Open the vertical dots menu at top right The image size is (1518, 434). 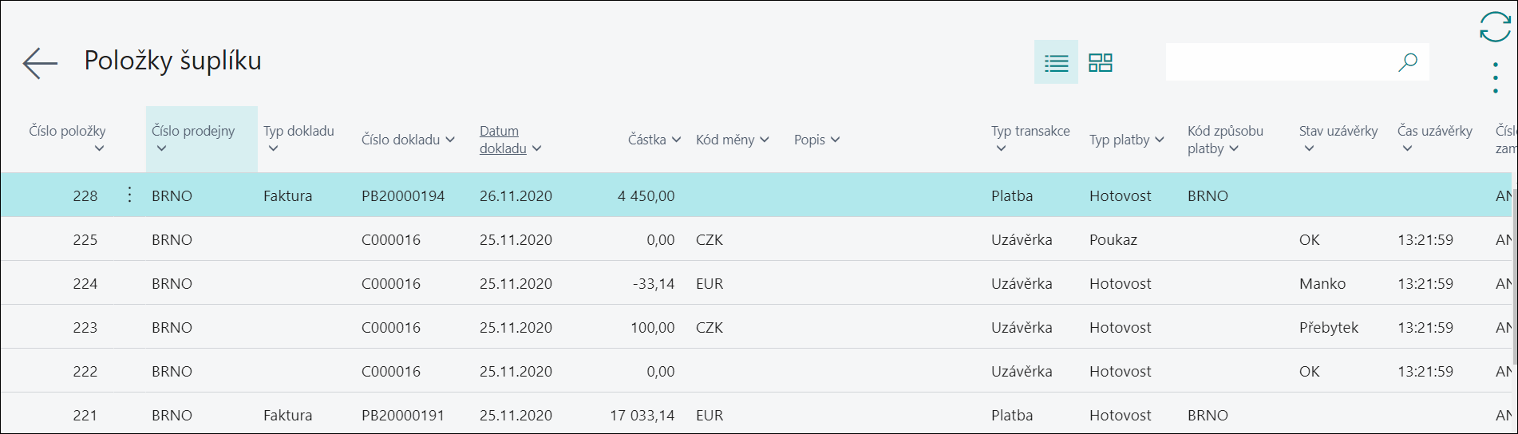1495,78
